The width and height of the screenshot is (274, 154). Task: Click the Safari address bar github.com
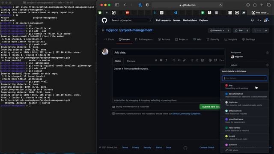[188, 5]
